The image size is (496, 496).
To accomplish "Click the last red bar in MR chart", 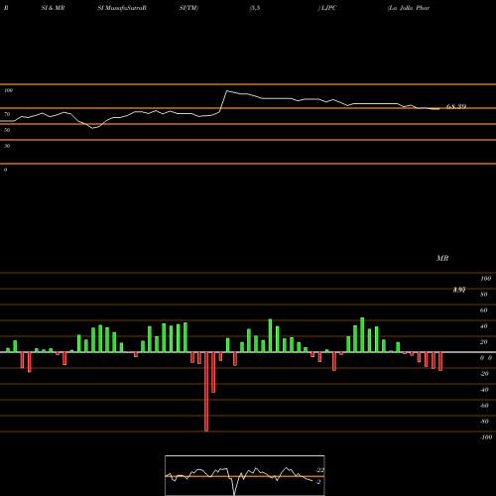I will [440, 361].
